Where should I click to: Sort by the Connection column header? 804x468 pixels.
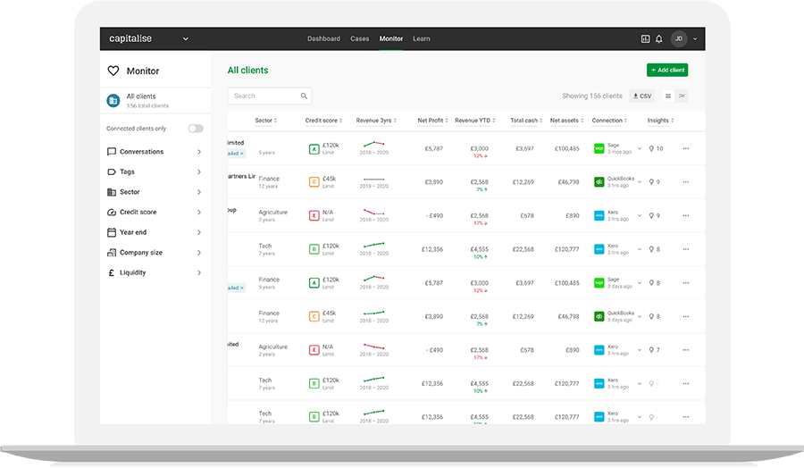pyautogui.click(x=609, y=121)
